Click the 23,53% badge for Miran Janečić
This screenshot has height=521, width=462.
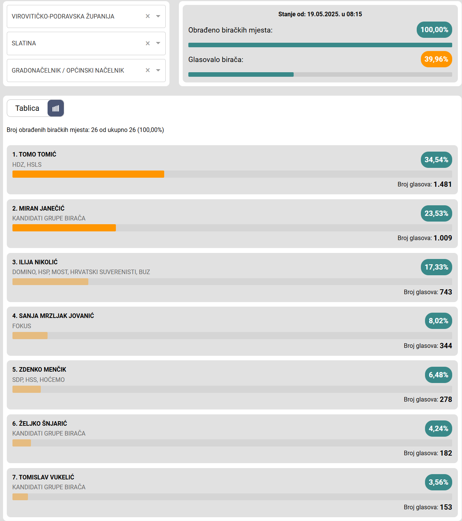pyautogui.click(x=436, y=213)
